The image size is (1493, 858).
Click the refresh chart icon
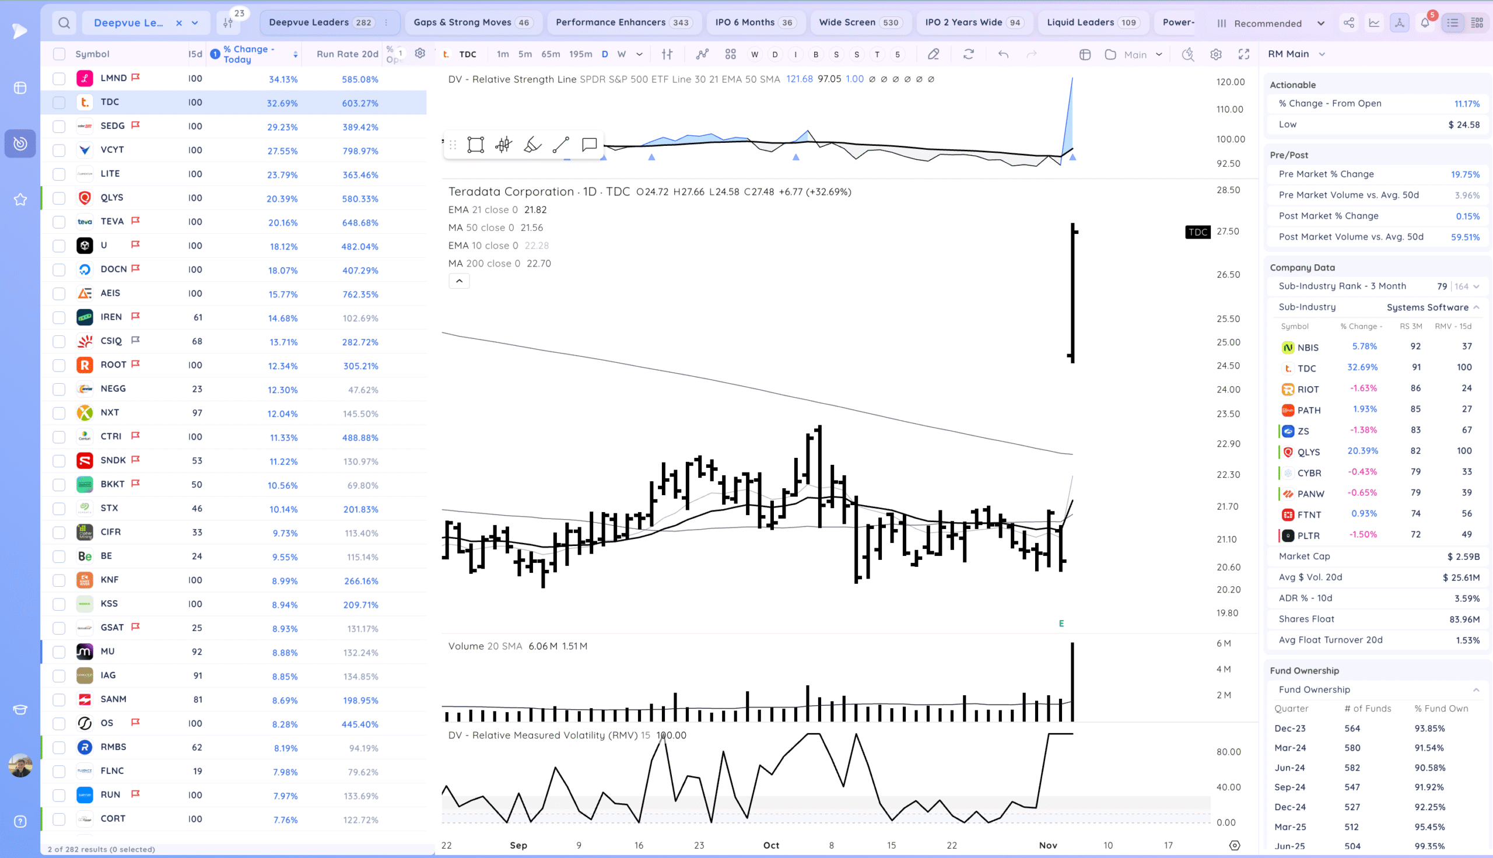coord(969,54)
